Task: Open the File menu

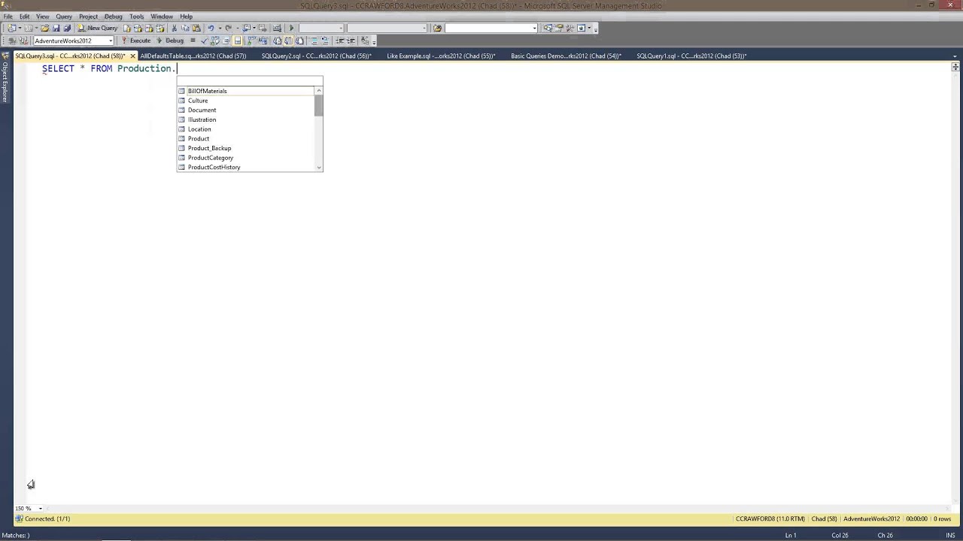Action: 8,16
